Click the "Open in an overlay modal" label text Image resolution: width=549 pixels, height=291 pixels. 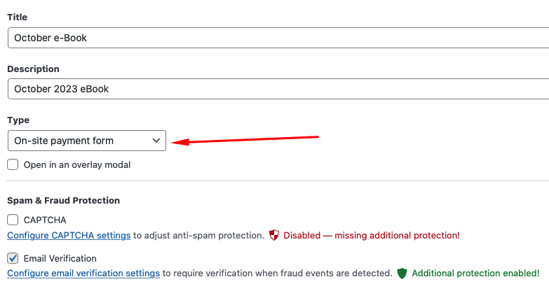click(77, 164)
